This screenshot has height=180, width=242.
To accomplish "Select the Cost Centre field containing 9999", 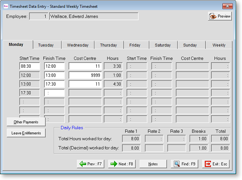I will [85, 75].
